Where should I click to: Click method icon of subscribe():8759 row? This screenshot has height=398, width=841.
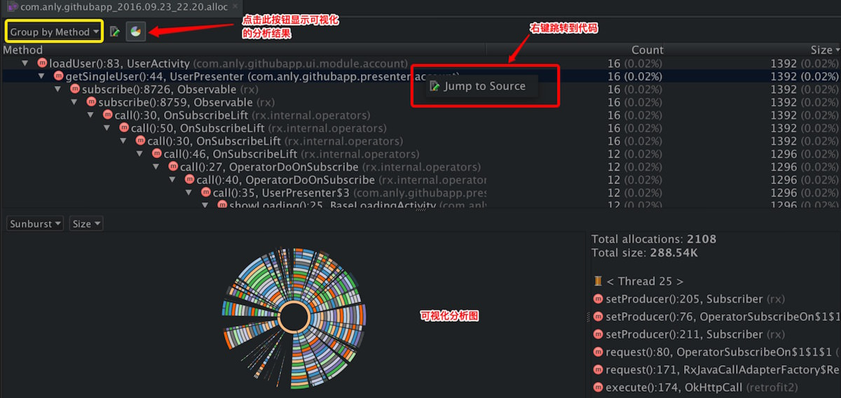point(91,102)
